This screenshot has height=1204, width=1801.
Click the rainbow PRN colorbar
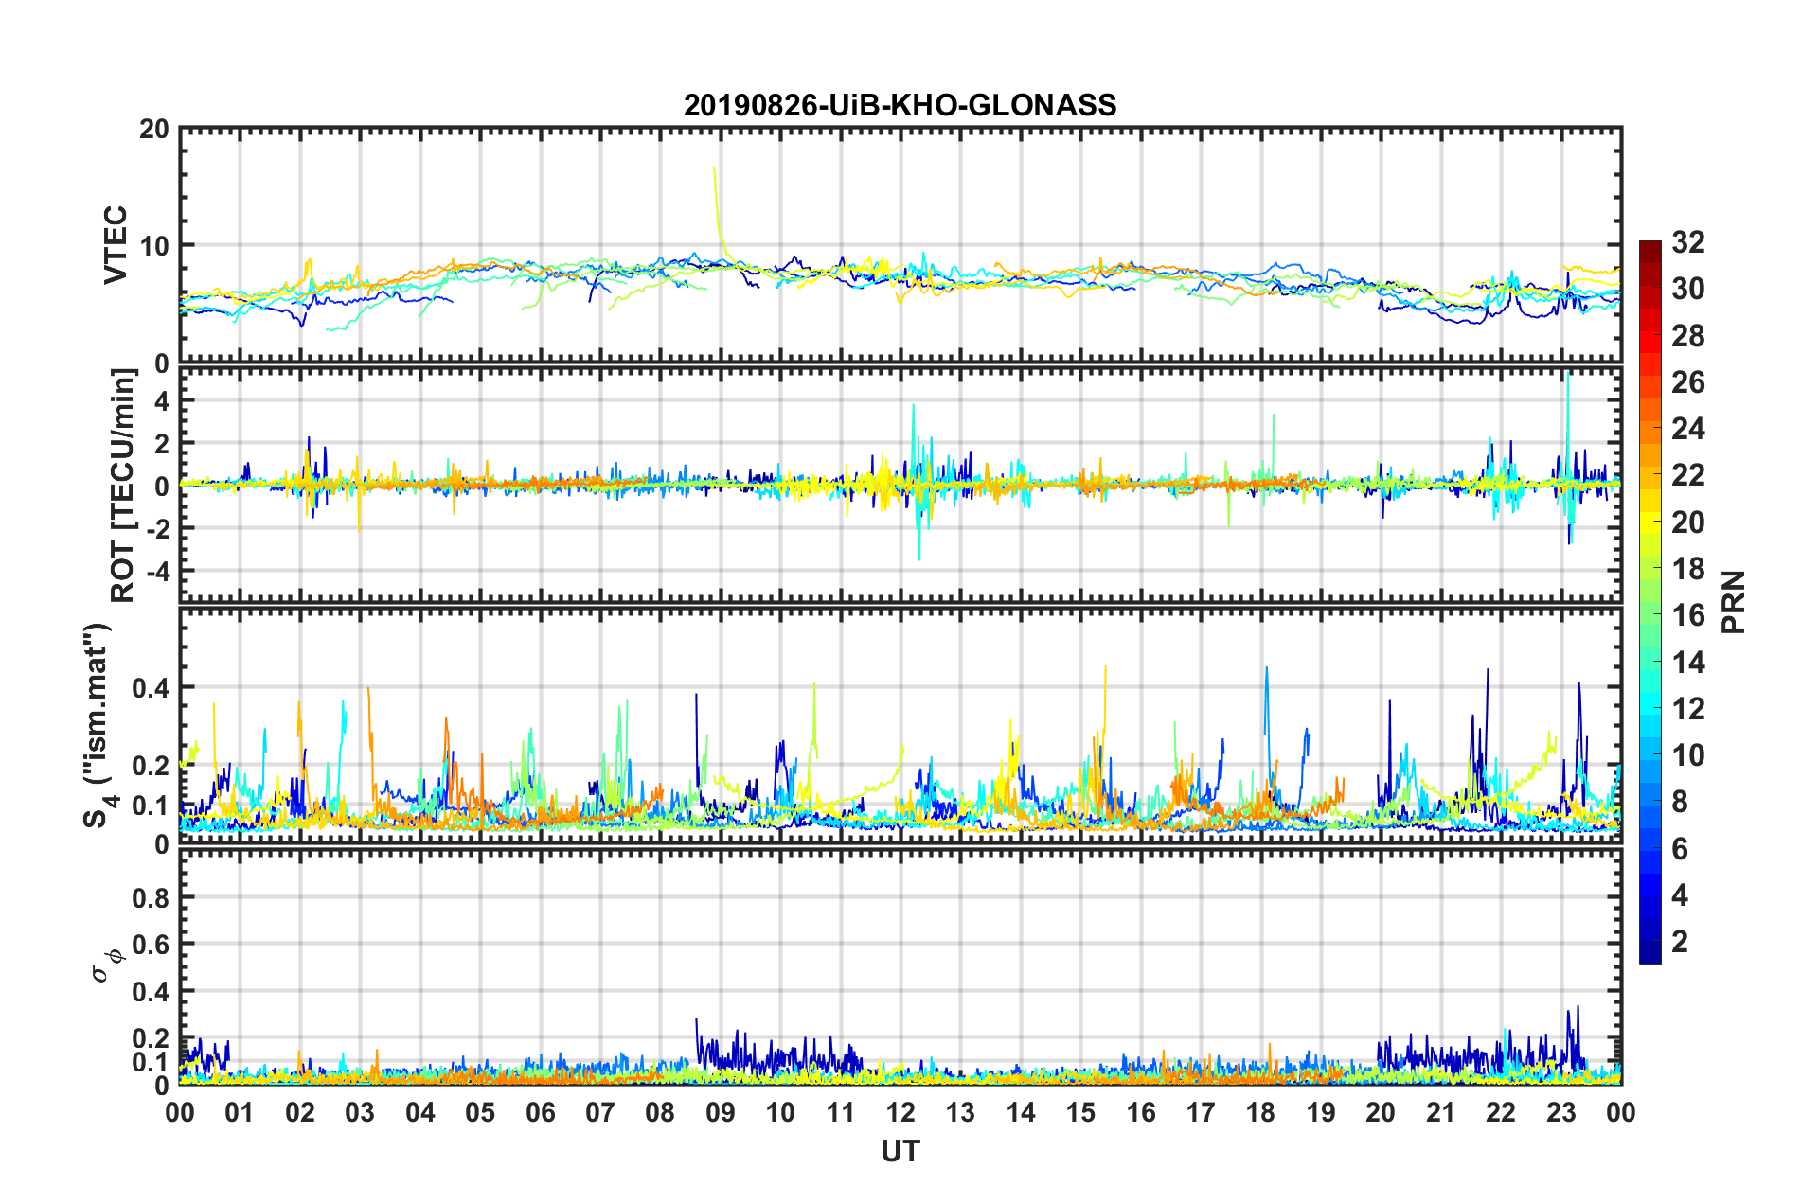click(x=1650, y=602)
